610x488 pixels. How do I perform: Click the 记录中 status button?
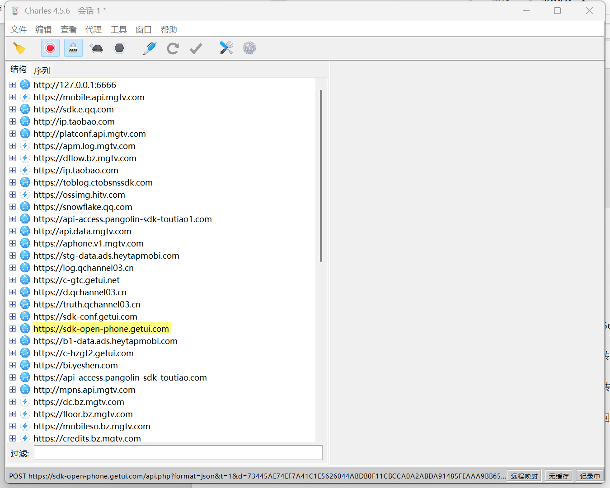click(590, 476)
